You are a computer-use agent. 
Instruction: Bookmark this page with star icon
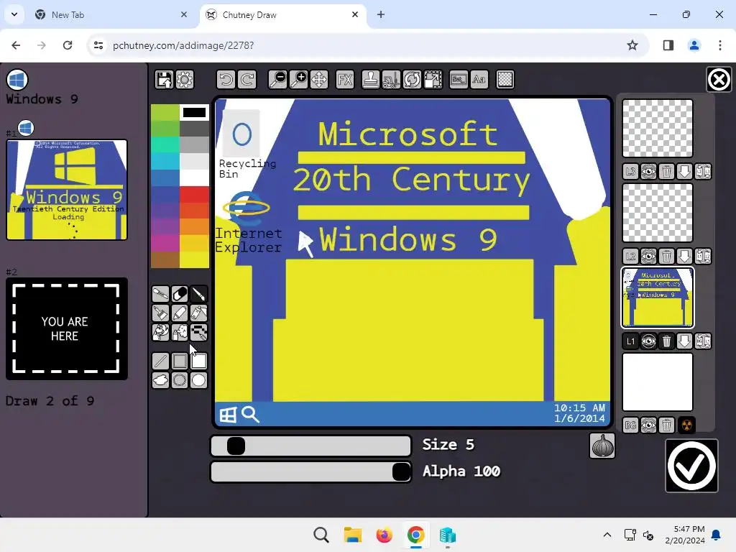pyautogui.click(x=632, y=45)
